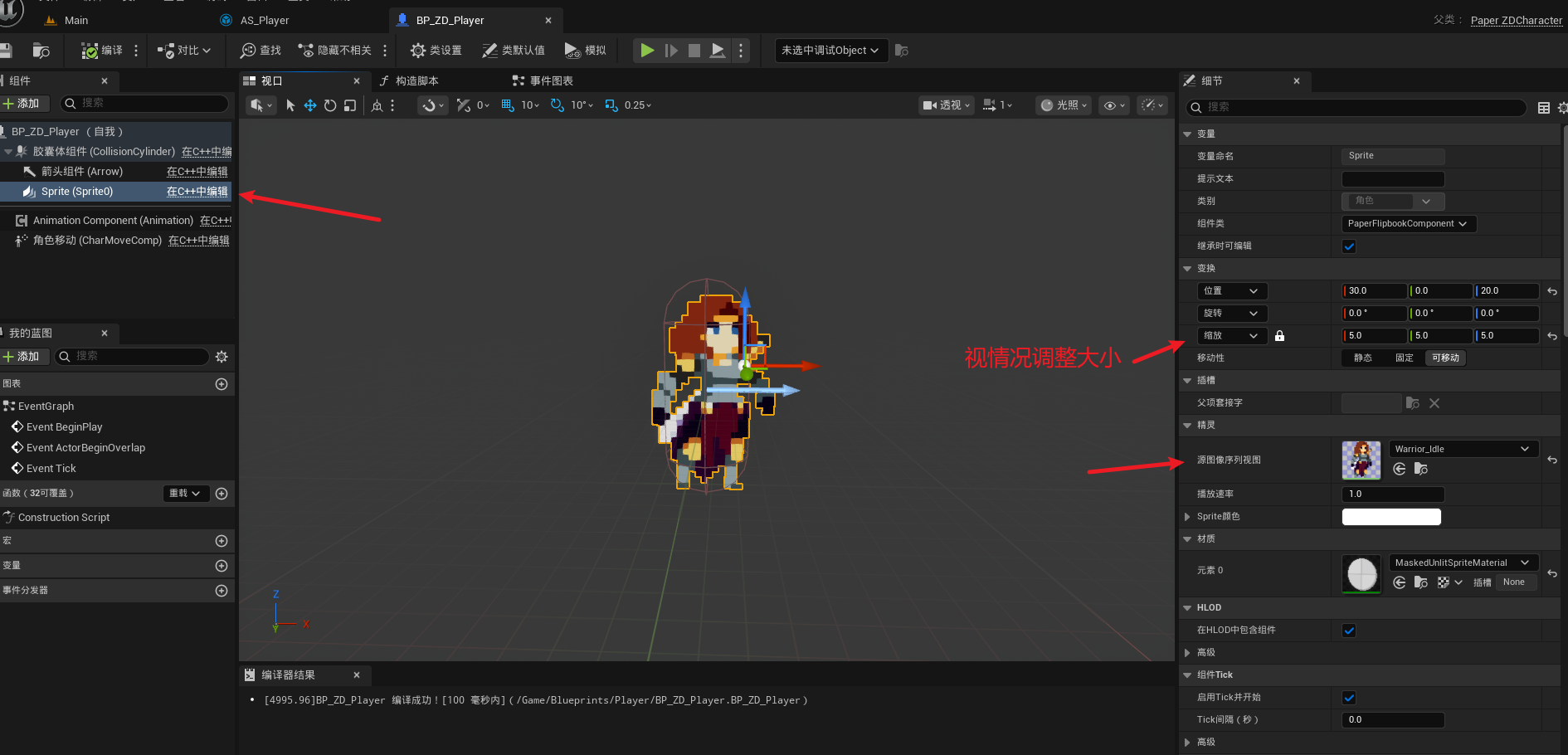
Task: Click the Add component button
Action: 23,104
